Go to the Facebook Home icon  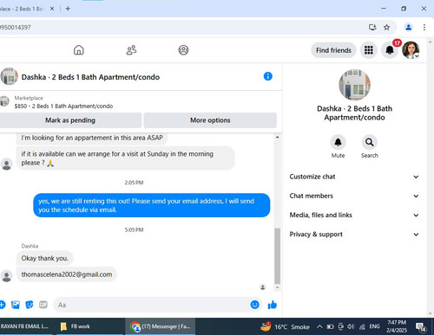tap(78, 50)
